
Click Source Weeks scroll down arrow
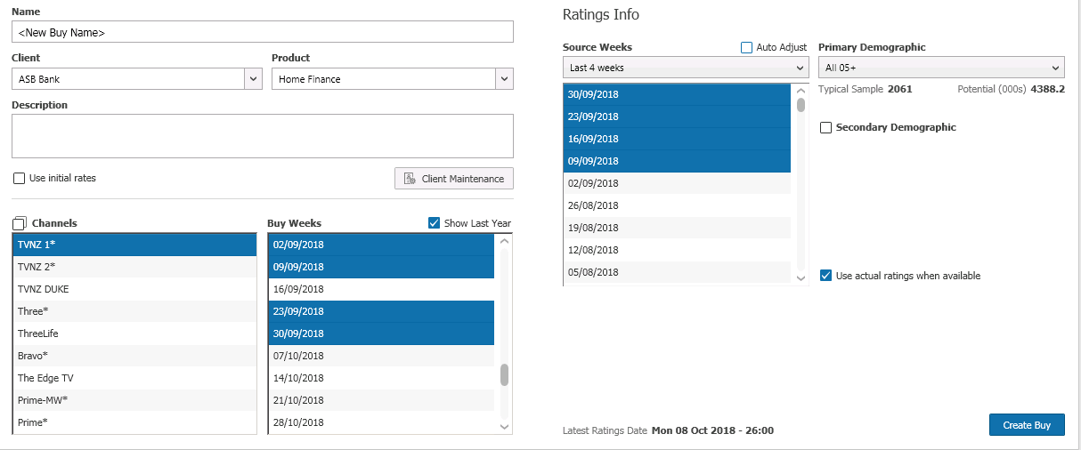click(x=801, y=277)
